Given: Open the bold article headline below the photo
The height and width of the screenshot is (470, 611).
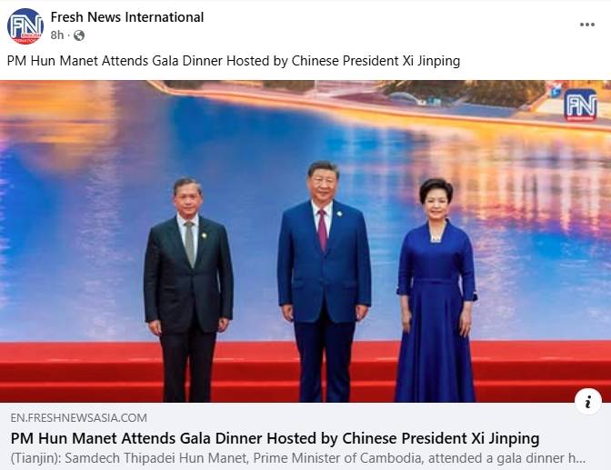Looking at the screenshot, I should [x=275, y=438].
